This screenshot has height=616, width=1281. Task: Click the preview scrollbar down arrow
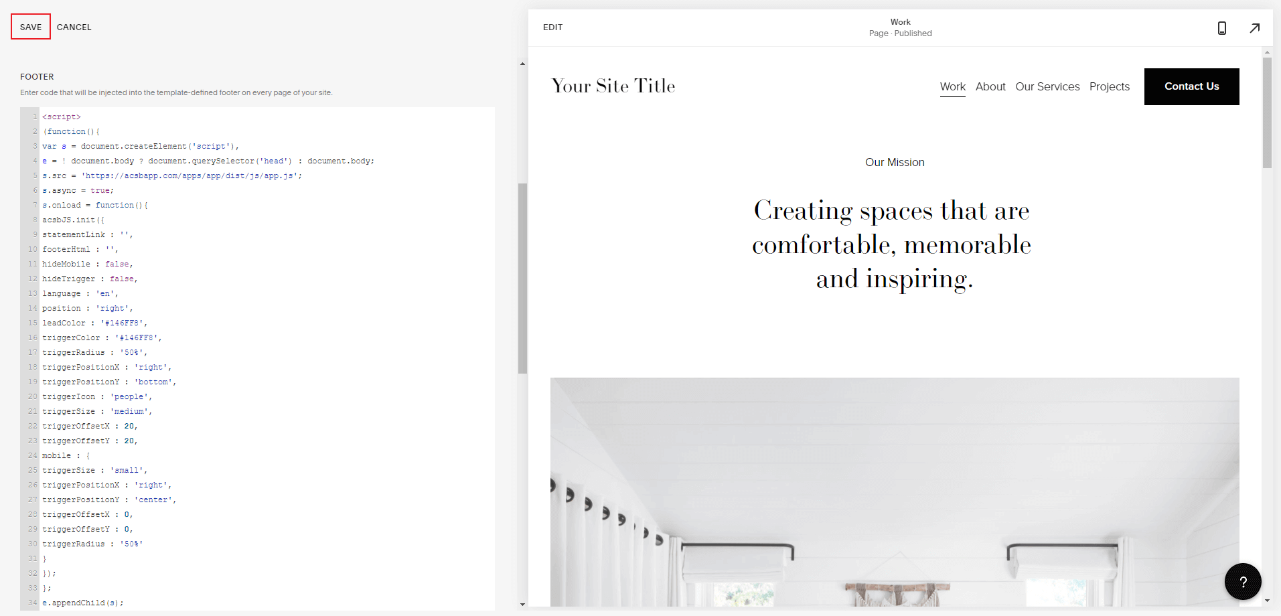click(x=1267, y=601)
